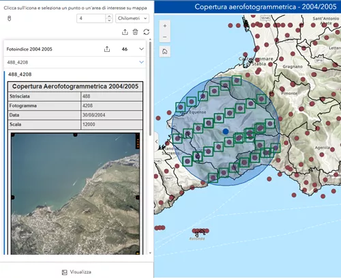Open the Chilometri units dropdown

132,18
